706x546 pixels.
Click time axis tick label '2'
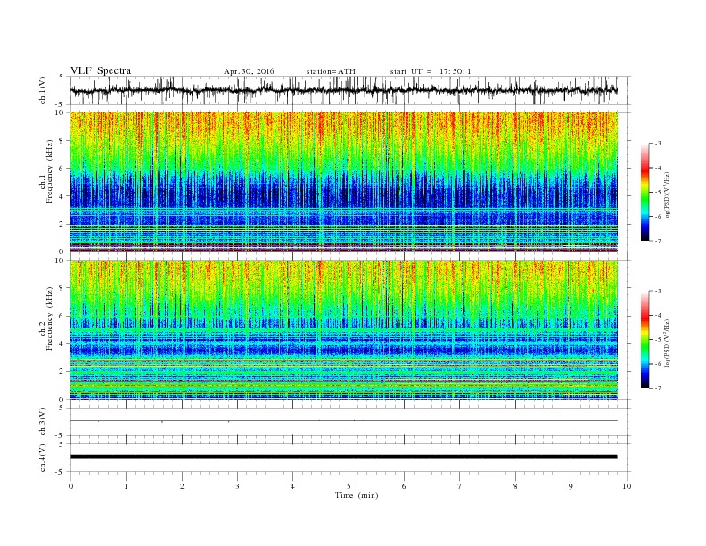pyautogui.click(x=182, y=486)
